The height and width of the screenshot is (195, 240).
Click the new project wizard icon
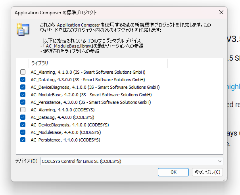[x=23, y=30]
